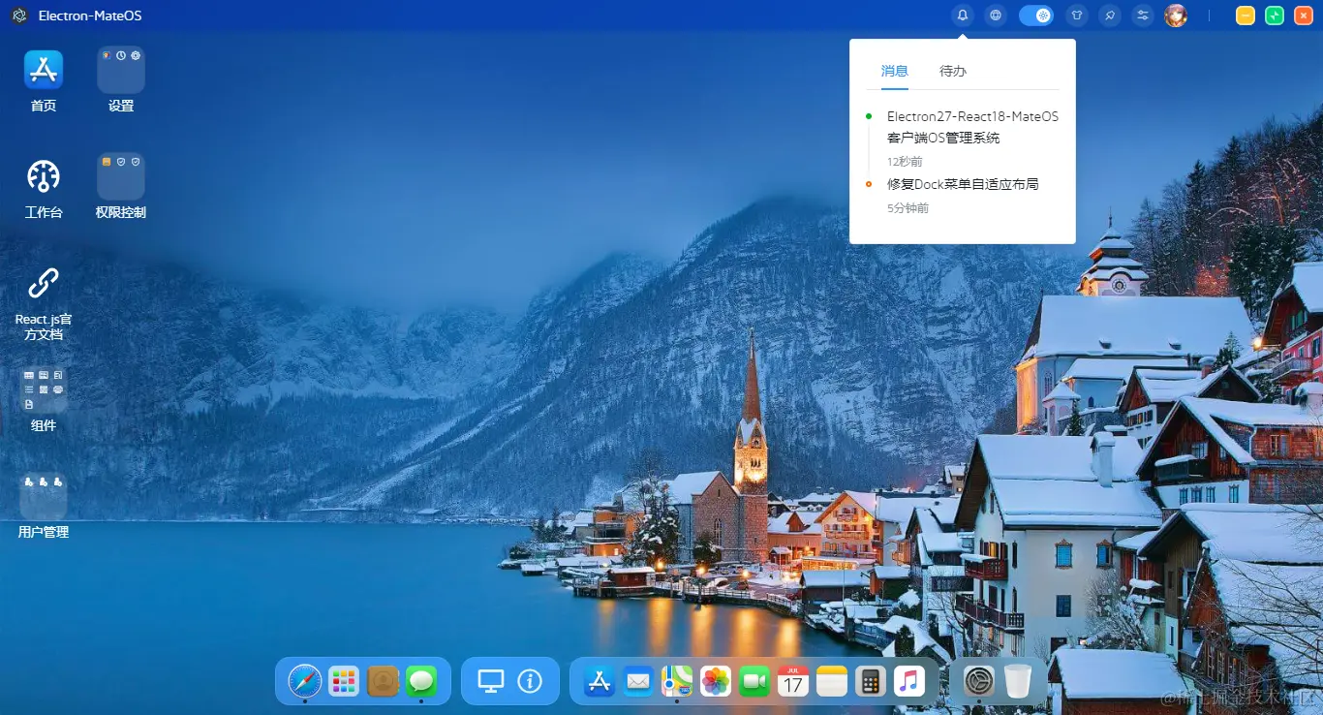Image resolution: width=1323 pixels, height=715 pixels.
Task: Switch to the 待办 tab
Action: 951,71
